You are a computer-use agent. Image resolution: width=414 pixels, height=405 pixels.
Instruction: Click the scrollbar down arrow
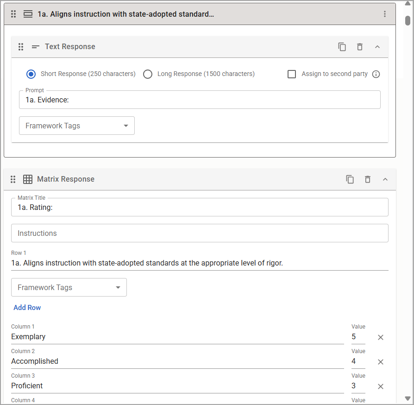pyautogui.click(x=408, y=399)
